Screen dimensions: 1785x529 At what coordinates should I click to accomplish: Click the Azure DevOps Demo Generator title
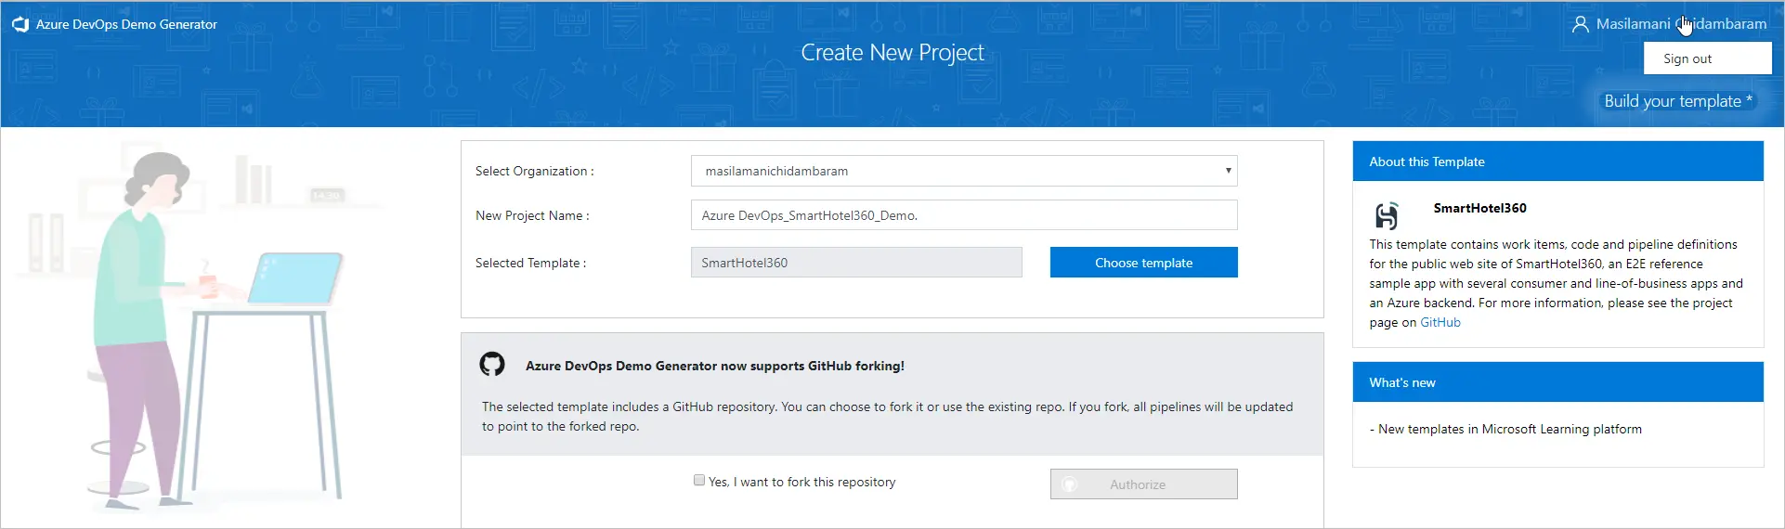tap(126, 25)
